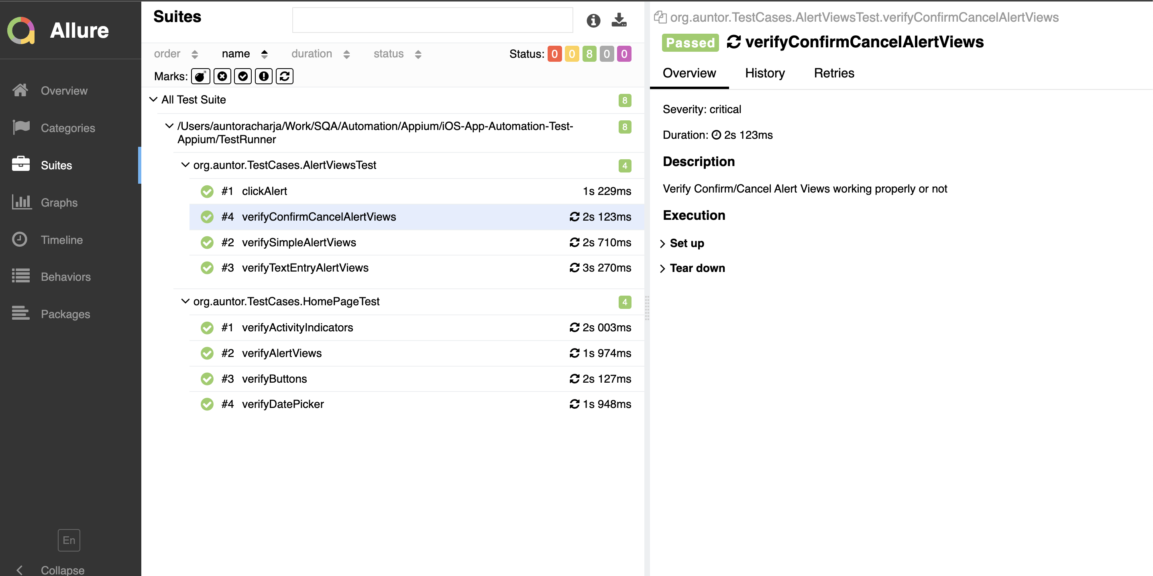
Task: Toggle the checkmark mark filter
Action: tap(243, 76)
